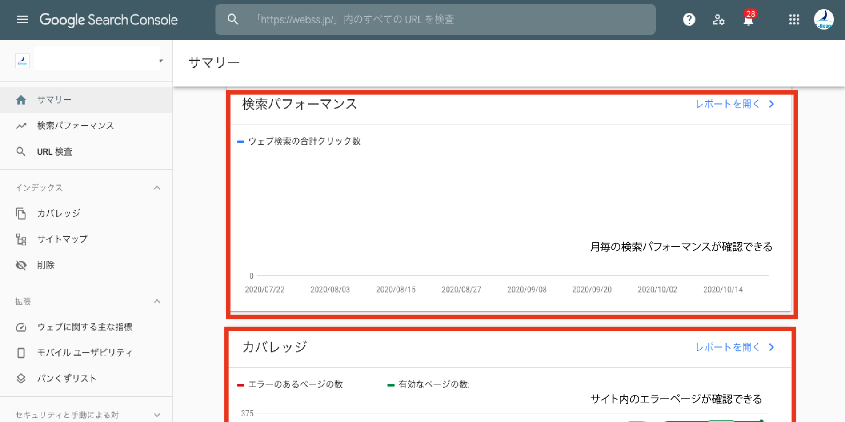Click the 検索パフォーマンス card title

(x=300, y=104)
